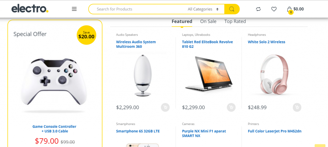
Task: Add Wireless Audio System to cart
Action: coord(165,107)
